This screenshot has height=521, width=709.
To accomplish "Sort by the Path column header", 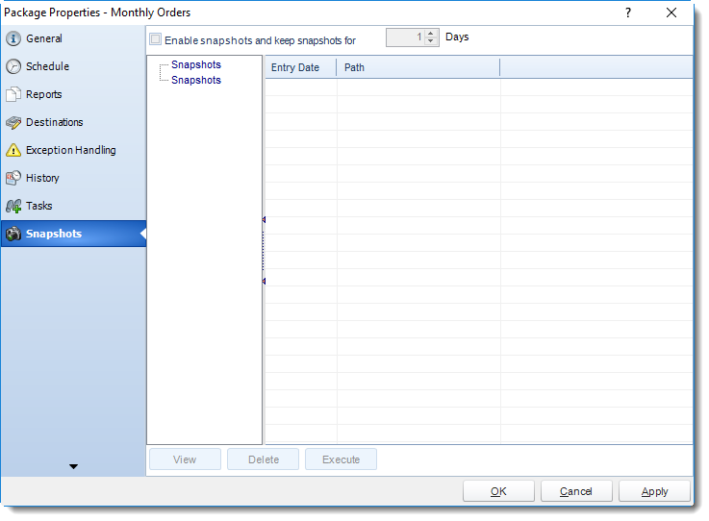I will [418, 68].
